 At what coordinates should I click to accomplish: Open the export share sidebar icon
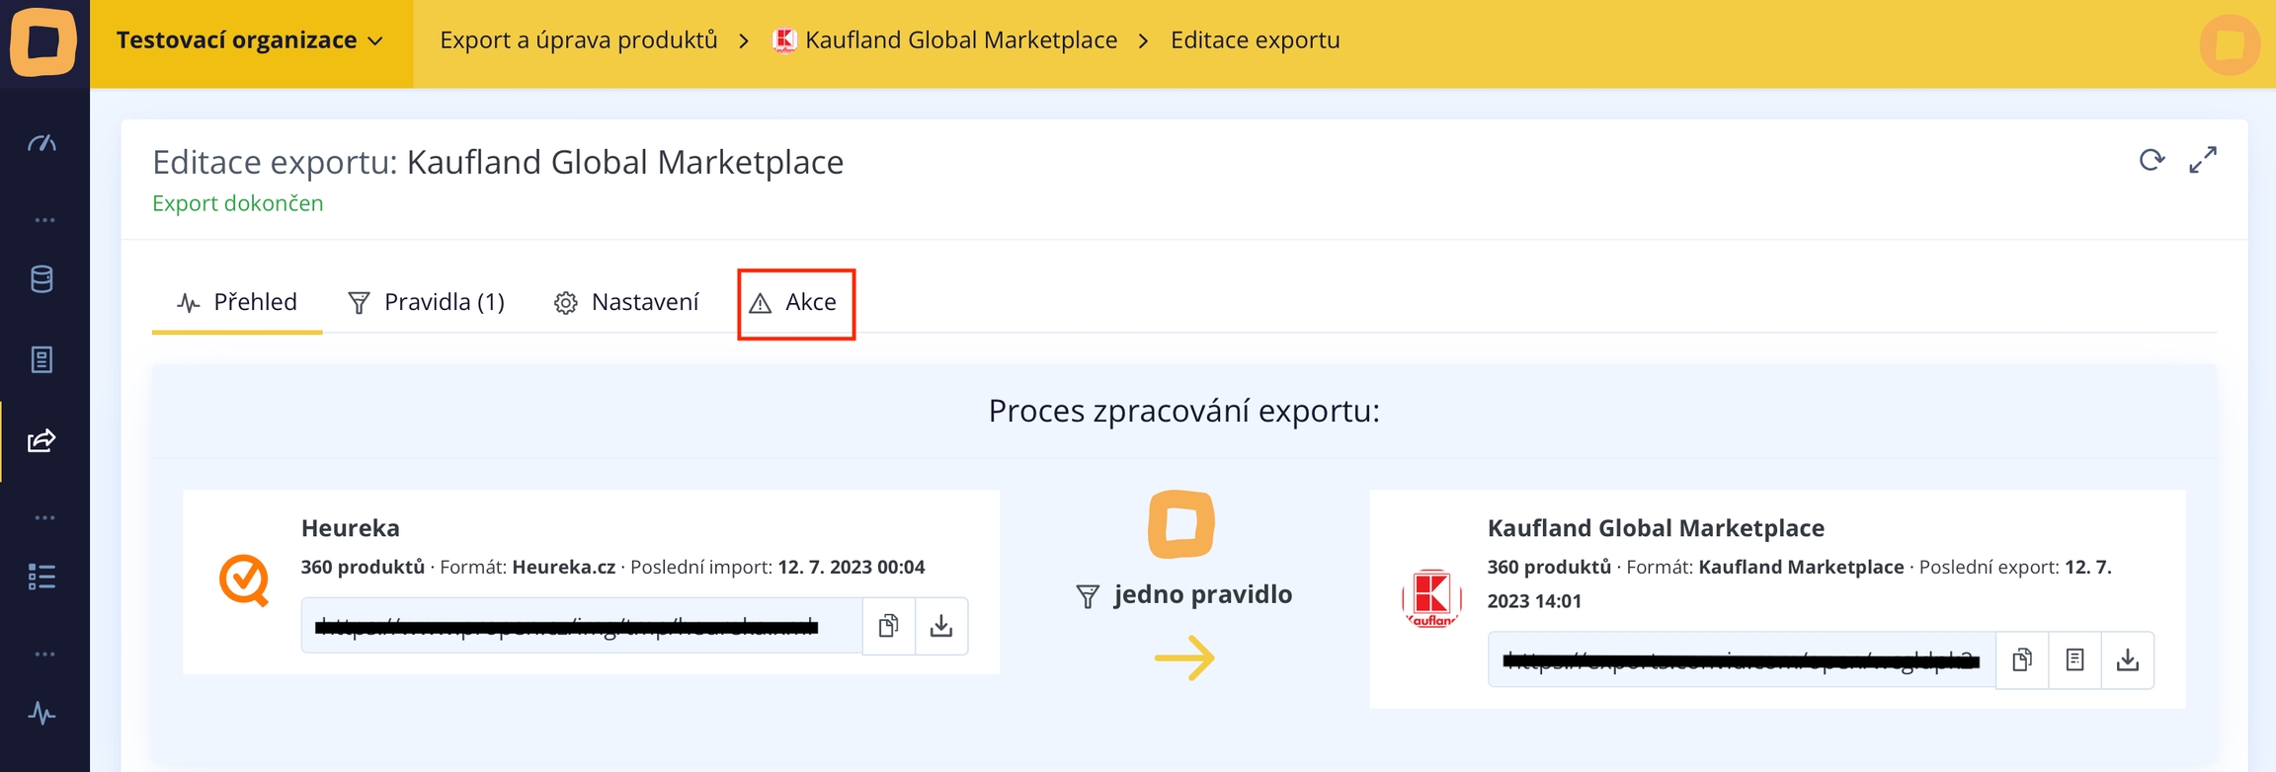(x=41, y=440)
